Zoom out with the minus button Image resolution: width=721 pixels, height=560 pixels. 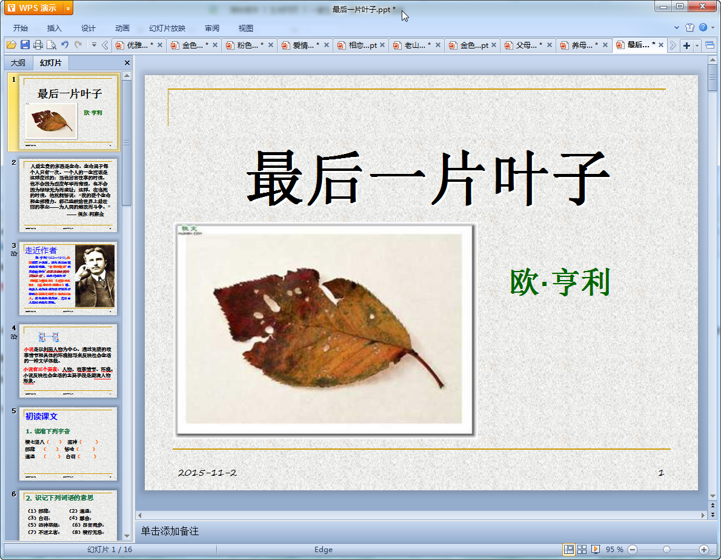point(633,550)
